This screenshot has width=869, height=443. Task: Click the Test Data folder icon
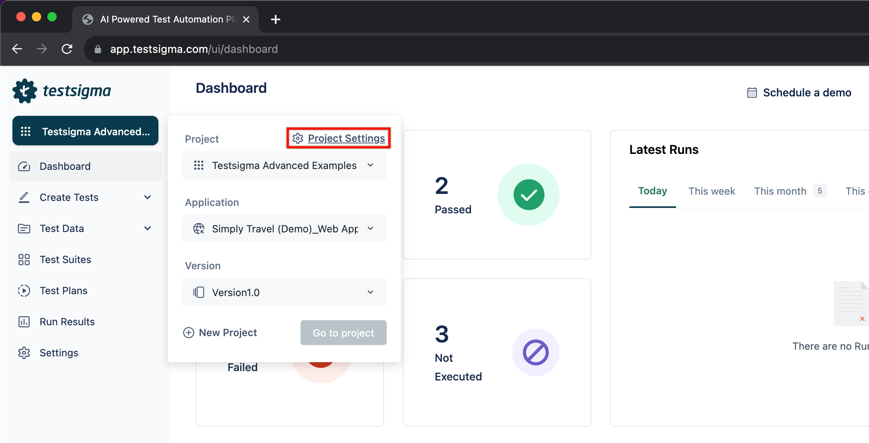pyautogui.click(x=24, y=228)
